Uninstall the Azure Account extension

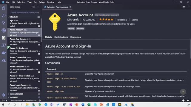point(80,29)
